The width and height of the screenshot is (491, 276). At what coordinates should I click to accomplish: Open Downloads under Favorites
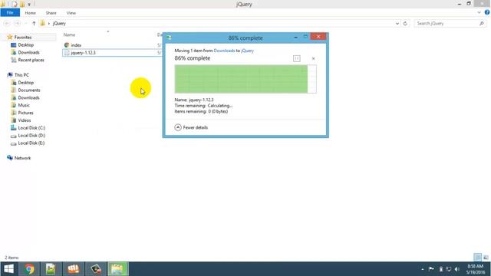click(28, 52)
